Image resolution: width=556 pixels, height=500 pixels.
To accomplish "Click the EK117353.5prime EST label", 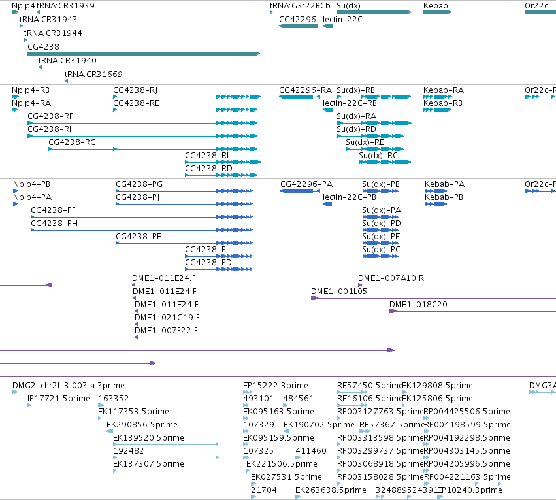I will coord(134,412).
